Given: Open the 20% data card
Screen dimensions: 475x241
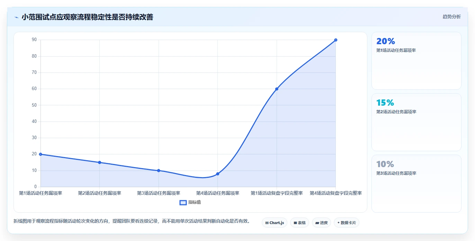Looking at the screenshot, I should pyautogui.click(x=416, y=61).
